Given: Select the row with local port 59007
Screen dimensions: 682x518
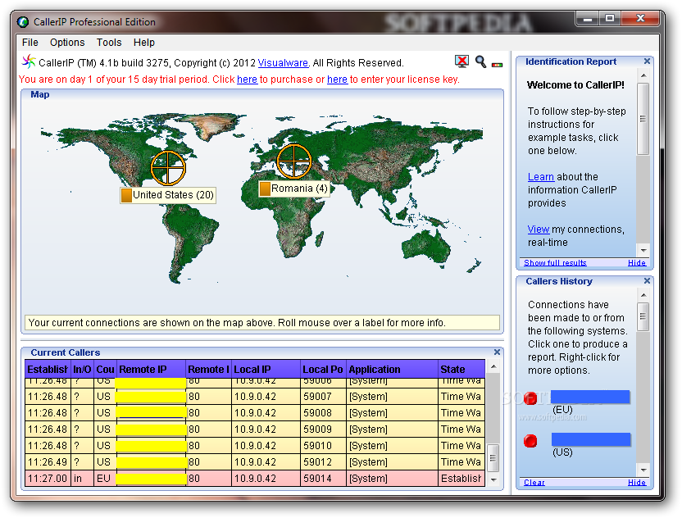Looking at the screenshot, I should click(255, 397).
